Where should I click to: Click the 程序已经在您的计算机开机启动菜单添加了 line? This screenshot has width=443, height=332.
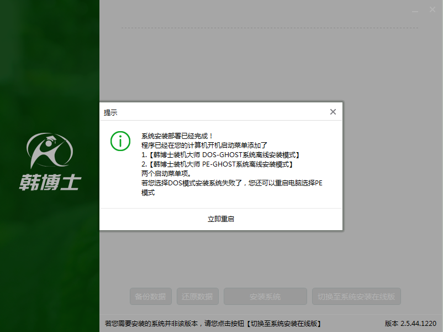(204, 145)
